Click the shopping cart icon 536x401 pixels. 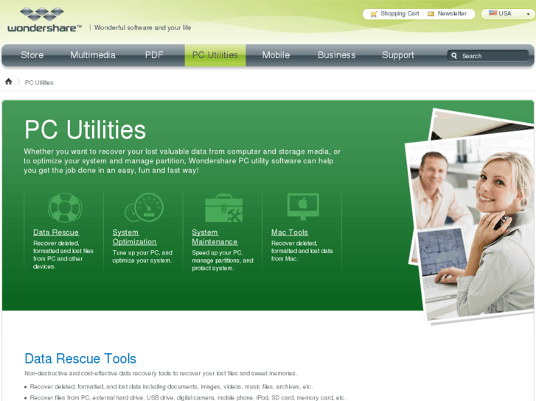(x=374, y=14)
